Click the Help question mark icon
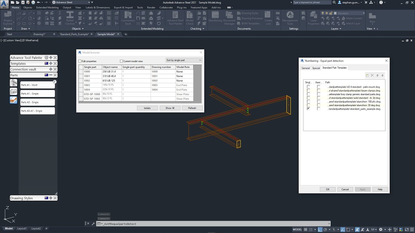The height and width of the screenshot is (233, 415). (x=381, y=2)
